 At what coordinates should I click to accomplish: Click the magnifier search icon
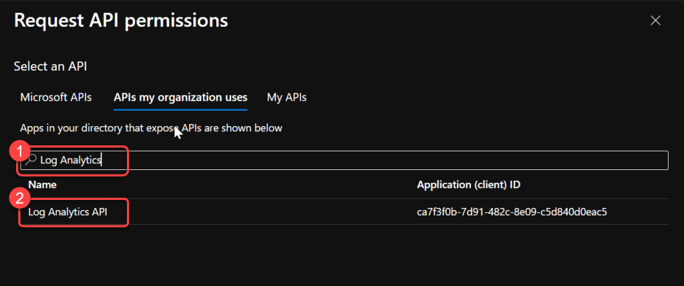click(31, 159)
